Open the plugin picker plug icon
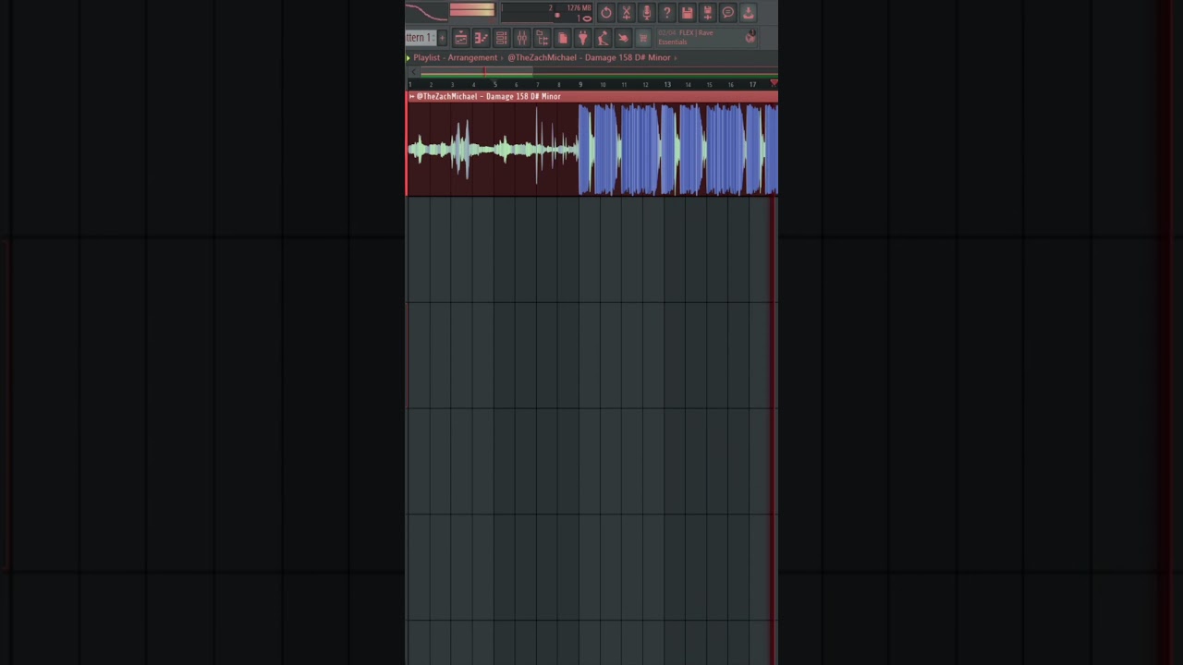 582,38
